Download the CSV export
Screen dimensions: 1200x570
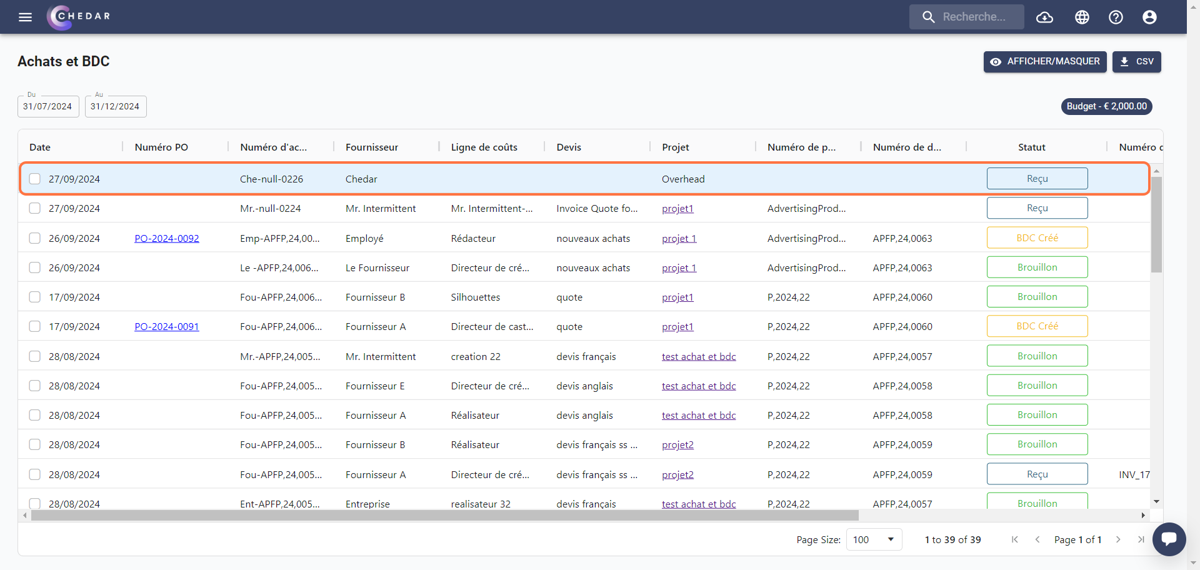[1136, 62]
